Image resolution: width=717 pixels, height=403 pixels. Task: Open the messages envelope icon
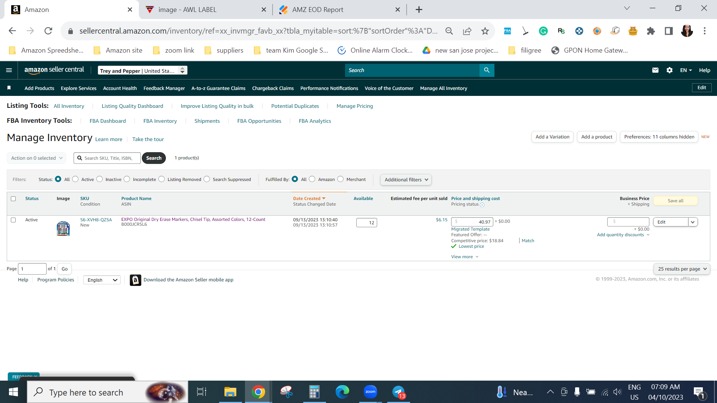655,70
